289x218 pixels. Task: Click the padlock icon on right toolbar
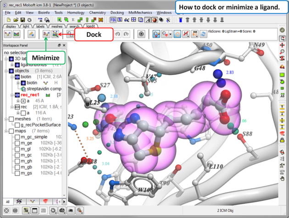click(282, 140)
